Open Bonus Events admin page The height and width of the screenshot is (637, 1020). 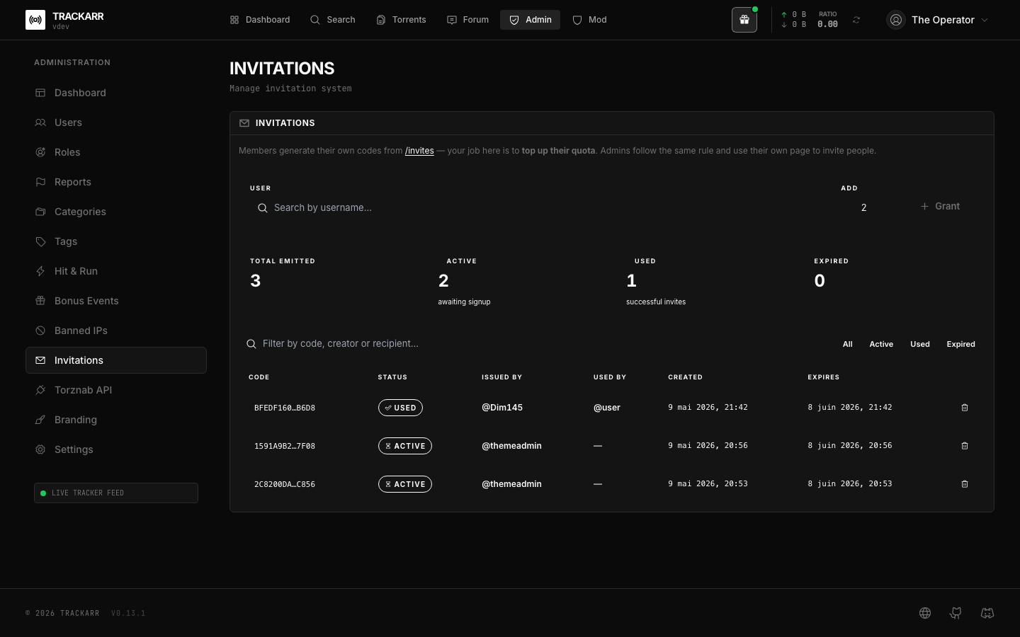tap(116, 301)
